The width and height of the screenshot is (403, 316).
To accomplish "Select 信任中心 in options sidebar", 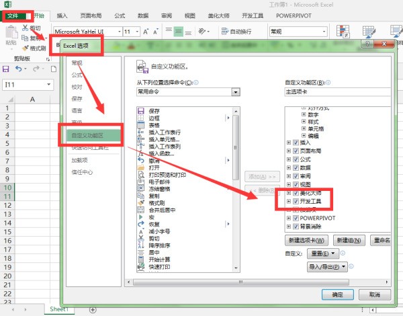I will pos(82,172).
